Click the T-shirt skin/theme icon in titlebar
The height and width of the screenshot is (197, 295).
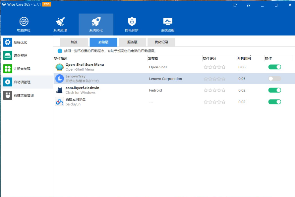pos(234,5)
